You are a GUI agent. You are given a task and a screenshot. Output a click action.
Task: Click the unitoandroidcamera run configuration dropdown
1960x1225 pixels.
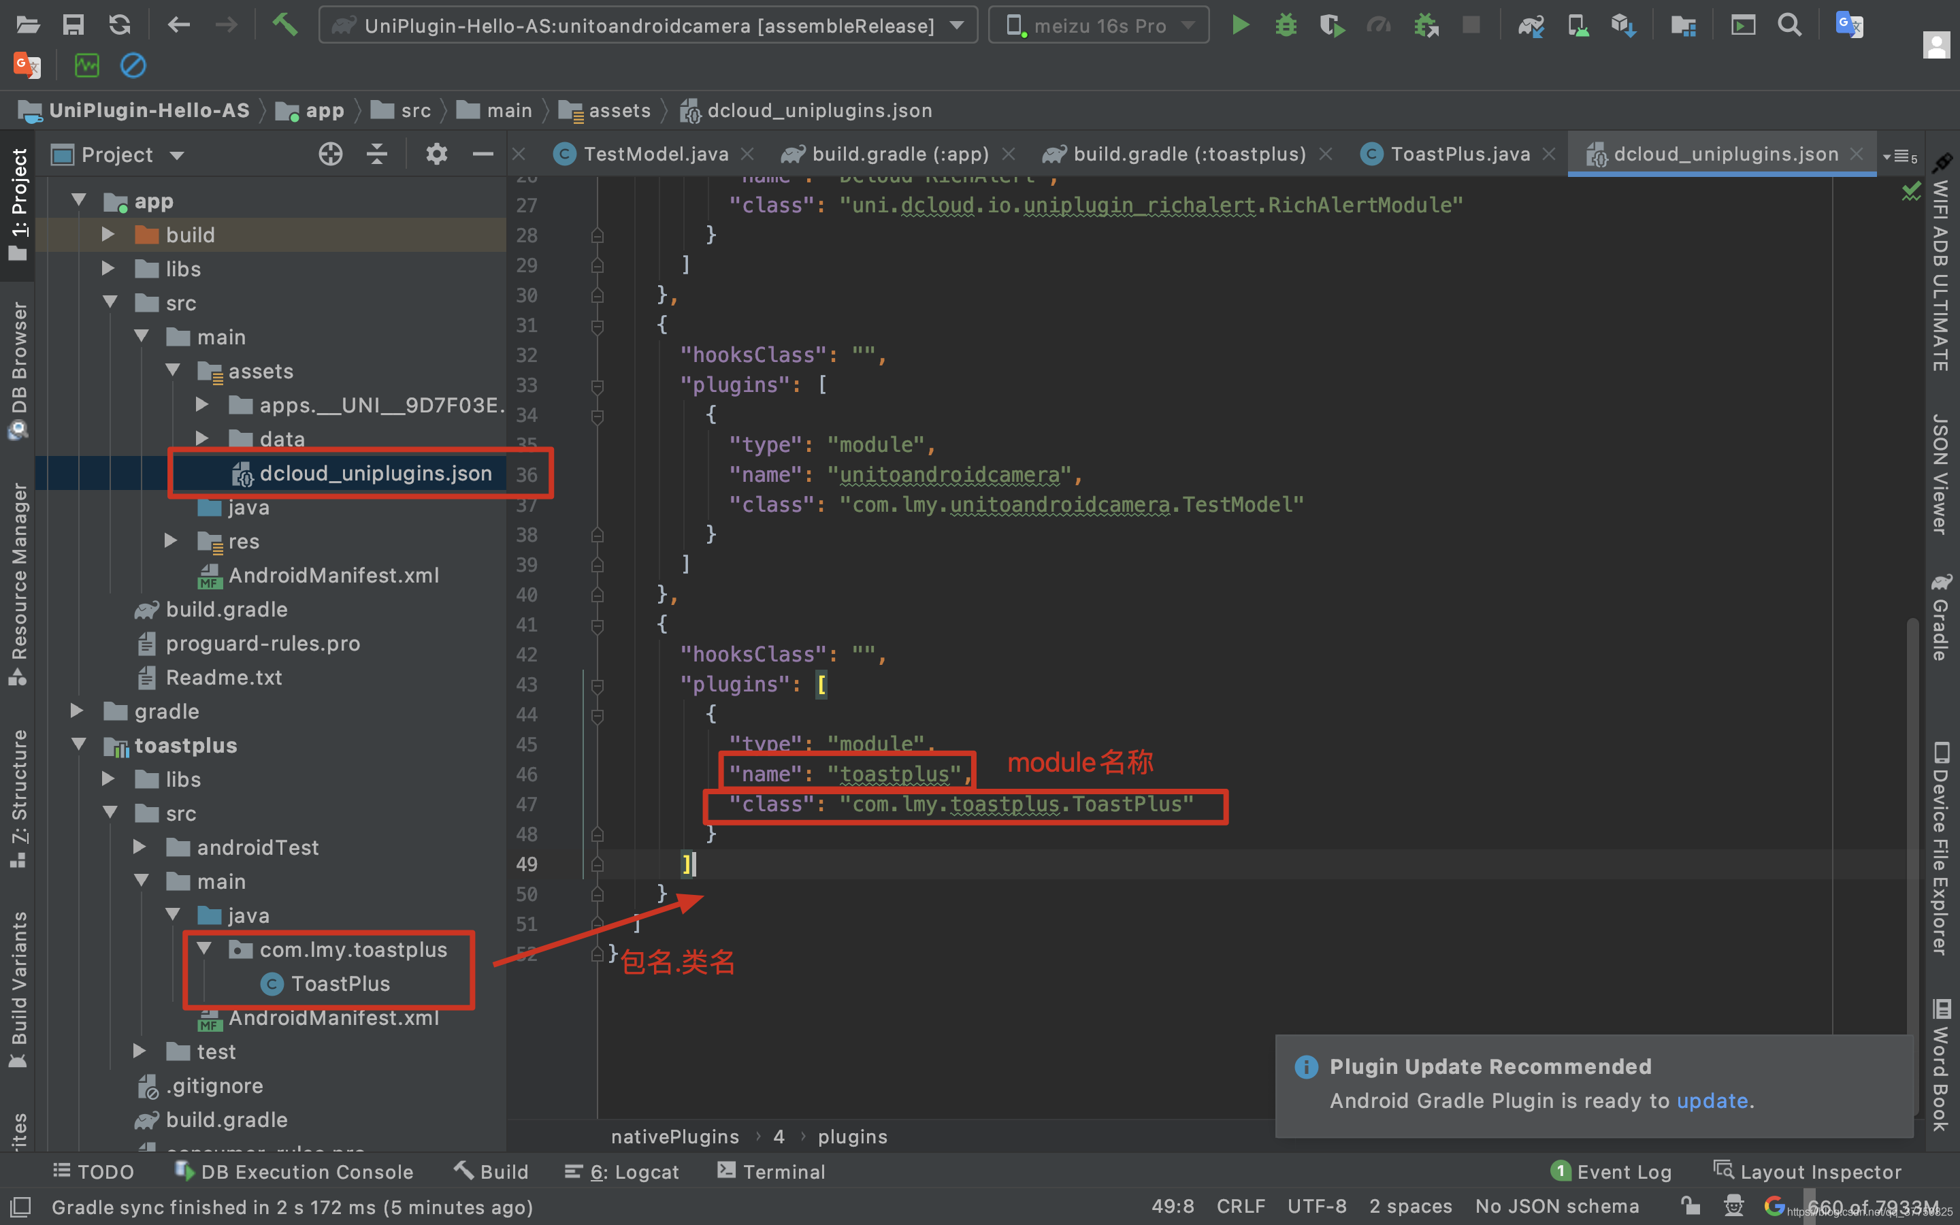pos(642,25)
